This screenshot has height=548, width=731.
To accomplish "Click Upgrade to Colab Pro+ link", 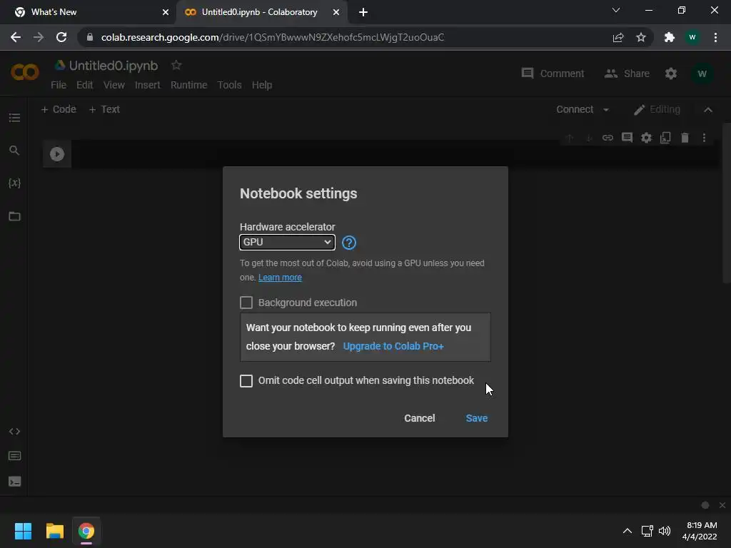I will tap(393, 346).
